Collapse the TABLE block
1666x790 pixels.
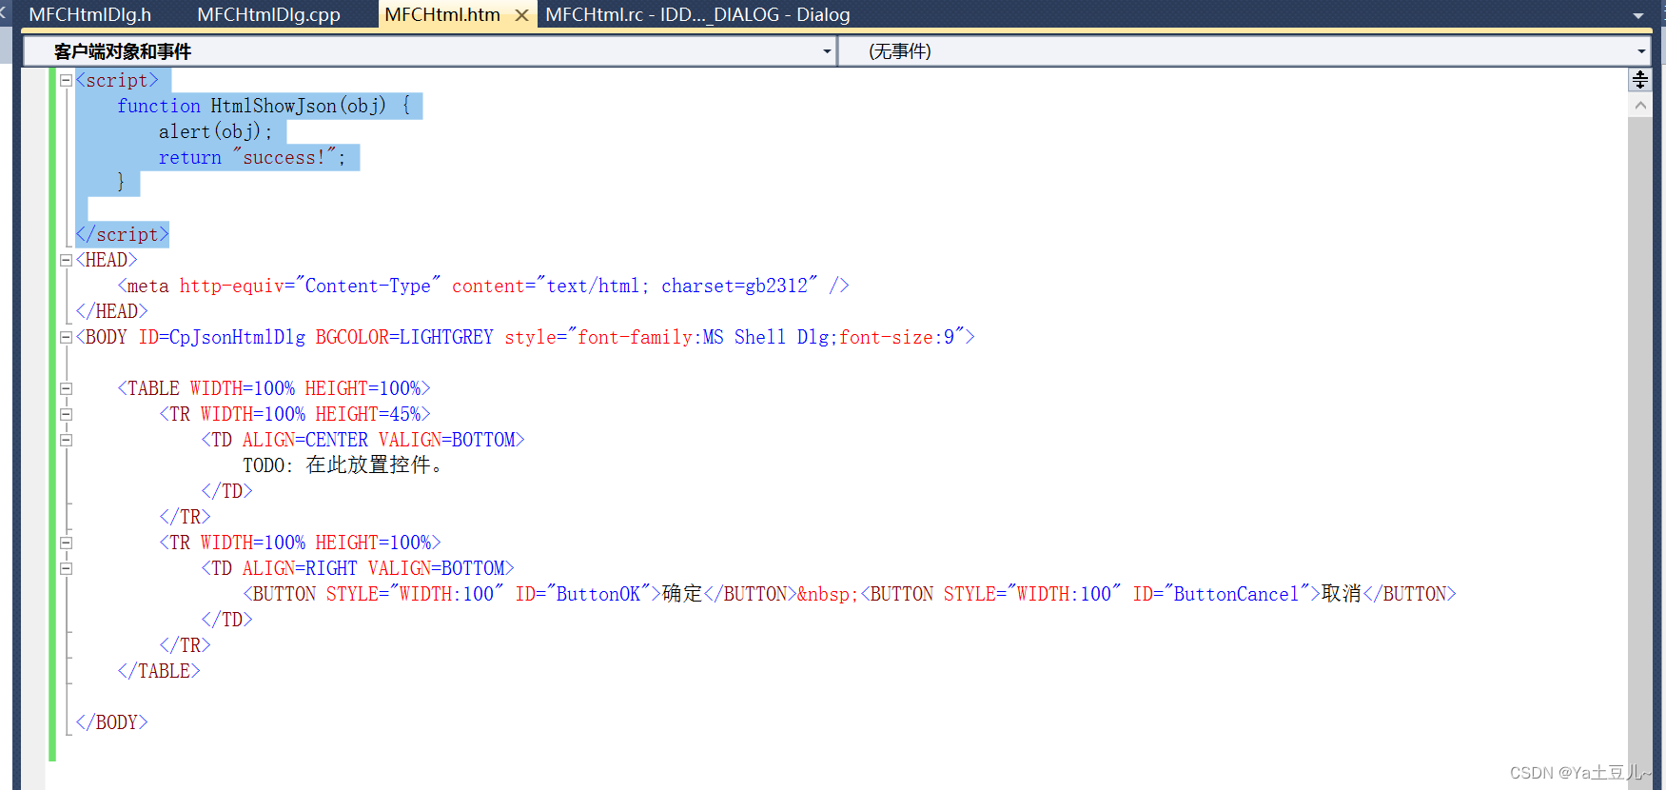66,389
